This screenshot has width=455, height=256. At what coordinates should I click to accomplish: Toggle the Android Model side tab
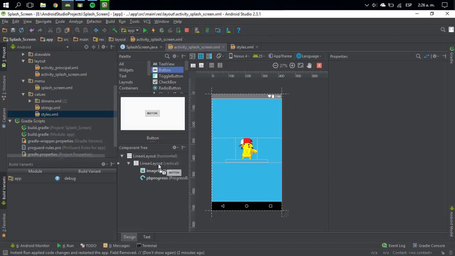(x=452, y=222)
